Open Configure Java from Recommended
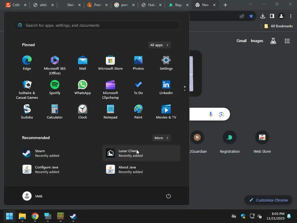The width and height of the screenshot is (297, 223). (58, 169)
